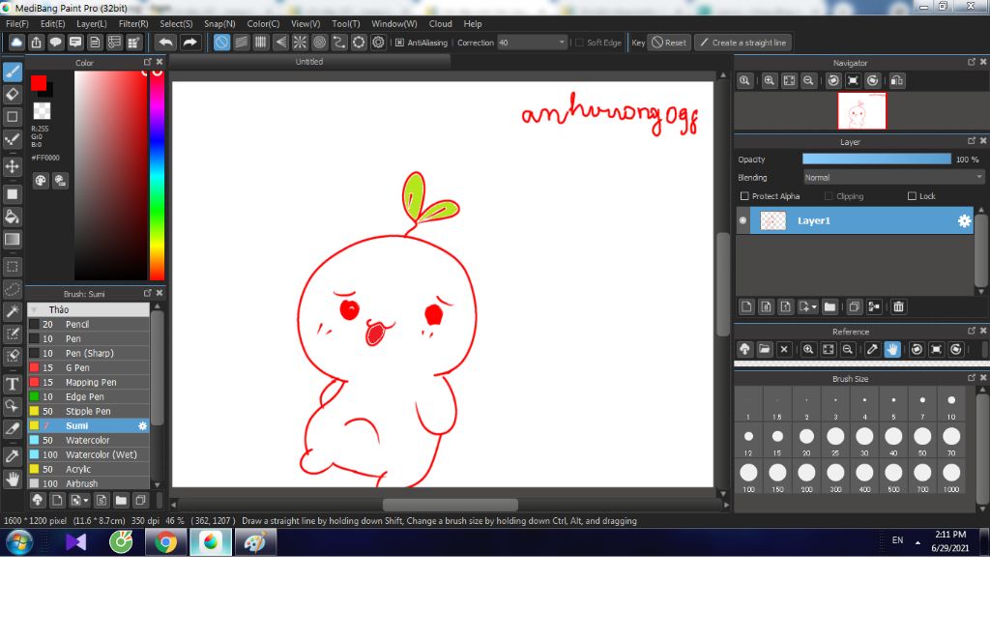Open the Window menu
This screenshot has height=639, width=990.
[394, 23]
